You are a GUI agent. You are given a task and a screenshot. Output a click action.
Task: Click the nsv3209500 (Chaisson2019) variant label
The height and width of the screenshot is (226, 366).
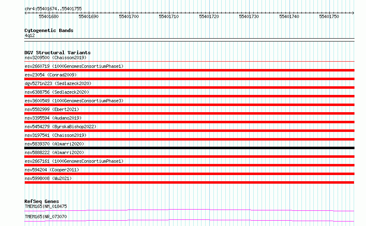click(56, 58)
